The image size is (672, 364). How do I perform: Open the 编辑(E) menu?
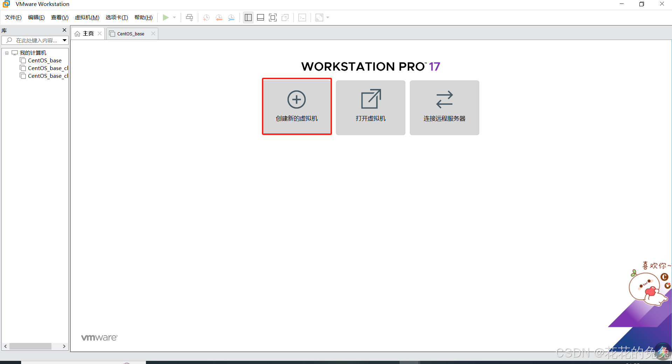pos(36,18)
